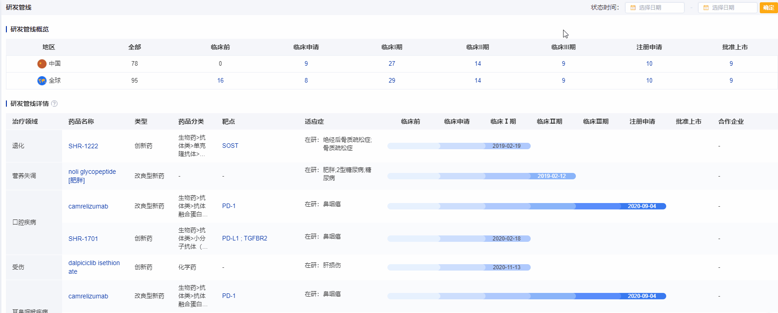Click the 药品分类 column header
Image resolution: width=778 pixels, height=313 pixels.
pyautogui.click(x=191, y=122)
